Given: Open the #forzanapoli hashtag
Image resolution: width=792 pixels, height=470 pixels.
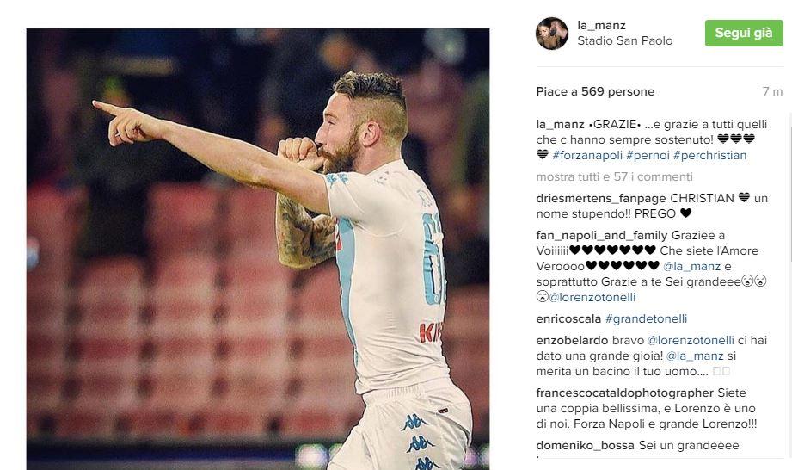Looking at the screenshot, I should click(x=587, y=156).
